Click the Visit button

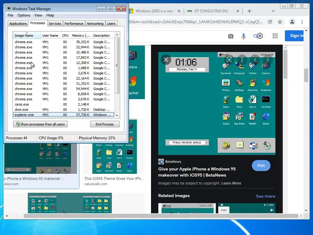(x=261, y=166)
